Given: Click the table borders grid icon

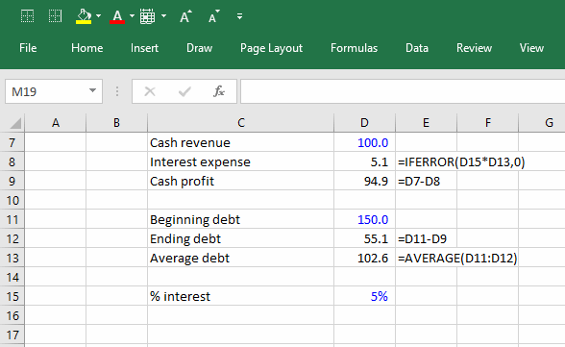Looking at the screenshot, I should 147,16.
